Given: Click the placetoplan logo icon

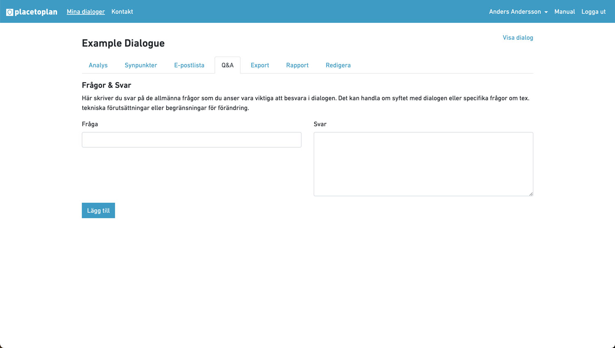Looking at the screenshot, I should (10, 12).
